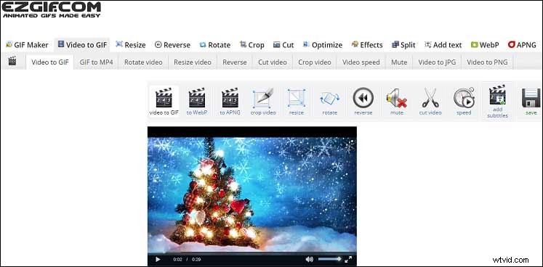Open the Add text menu item
Viewport: 543px width, 267px height.
coord(443,45)
